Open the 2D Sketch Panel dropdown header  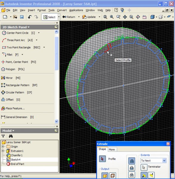[x=16, y=27]
